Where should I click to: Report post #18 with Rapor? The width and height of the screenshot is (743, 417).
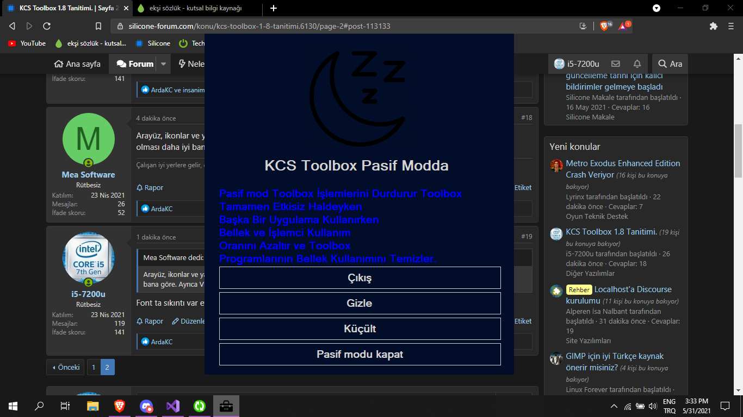click(150, 187)
